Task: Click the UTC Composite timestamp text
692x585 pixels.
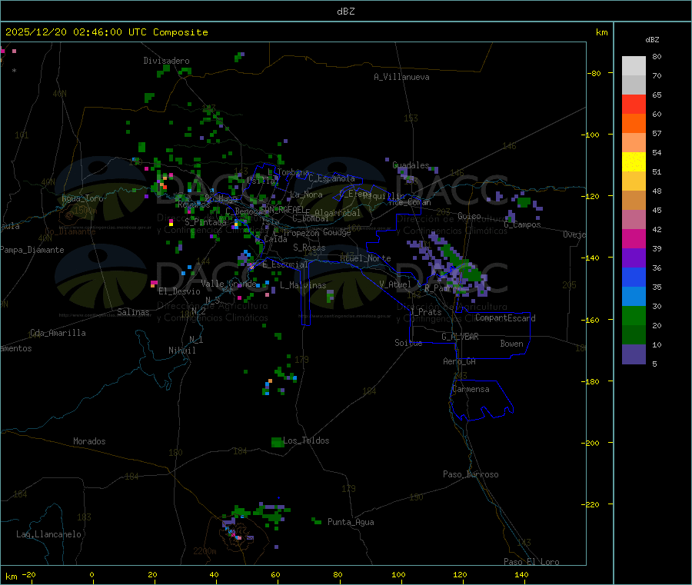Action: coord(106,32)
